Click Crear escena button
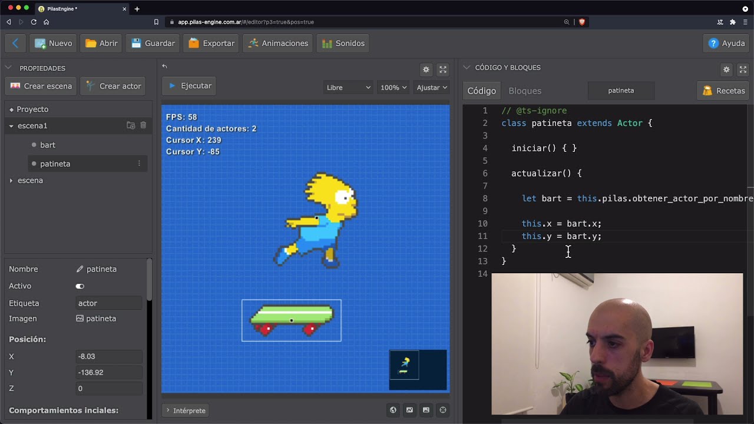 pos(41,86)
